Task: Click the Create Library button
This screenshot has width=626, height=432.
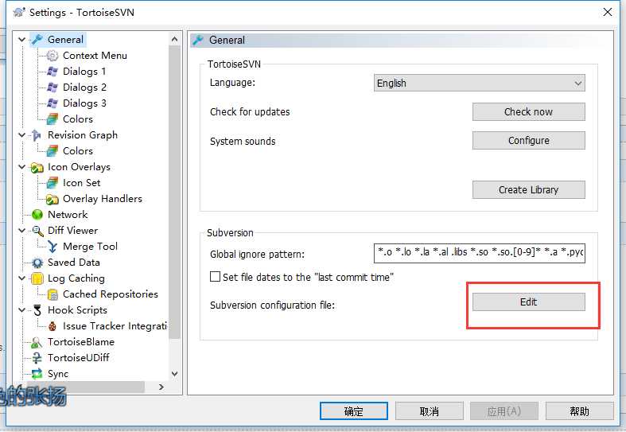Action: pyautogui.click(x=529, y=189)
